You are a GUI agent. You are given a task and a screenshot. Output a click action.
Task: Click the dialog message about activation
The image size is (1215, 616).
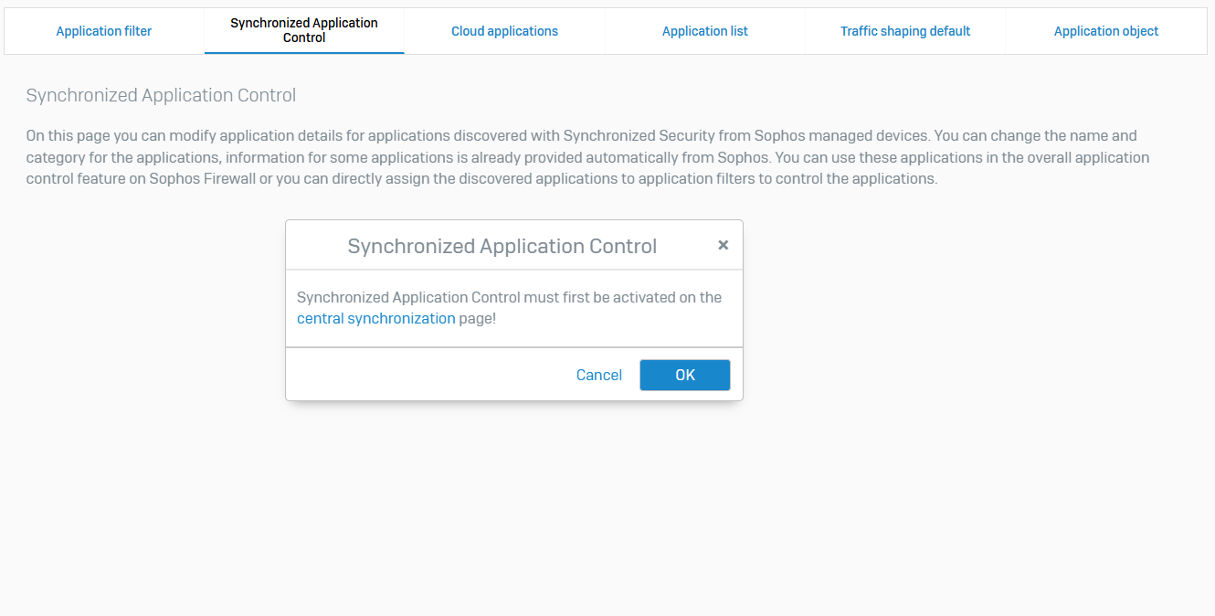click(x=509, y=297)
